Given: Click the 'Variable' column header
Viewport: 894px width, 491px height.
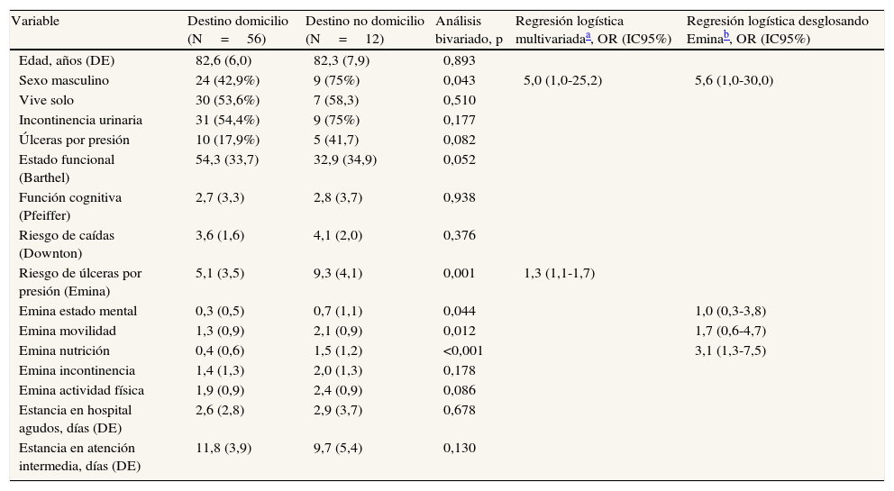Looking at the screenshot, I should click(x=36, y=21).
